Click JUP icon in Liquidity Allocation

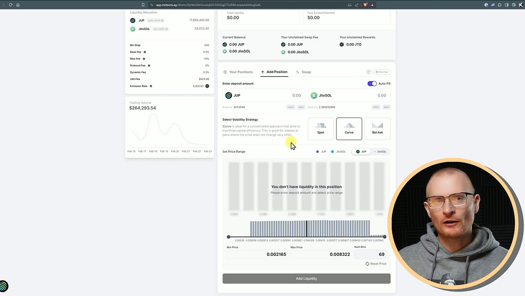[x=132, y=21]
